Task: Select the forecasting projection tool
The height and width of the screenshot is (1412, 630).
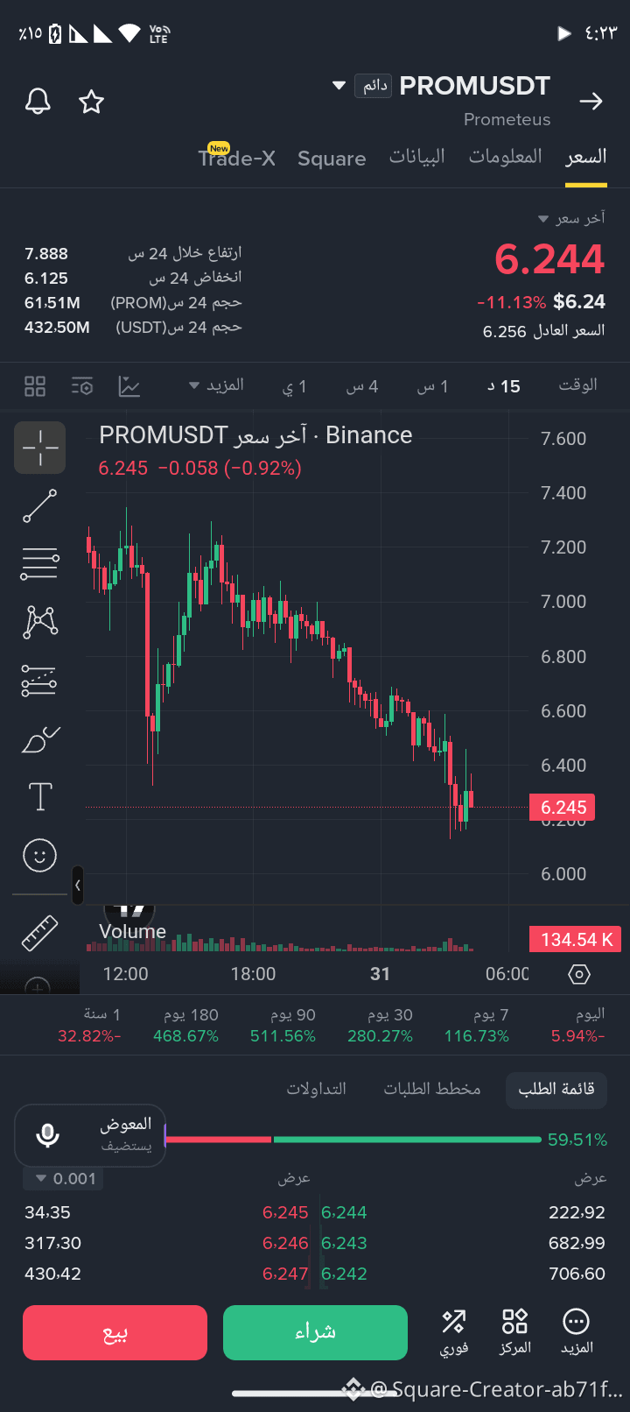Action: click(39, 681)
